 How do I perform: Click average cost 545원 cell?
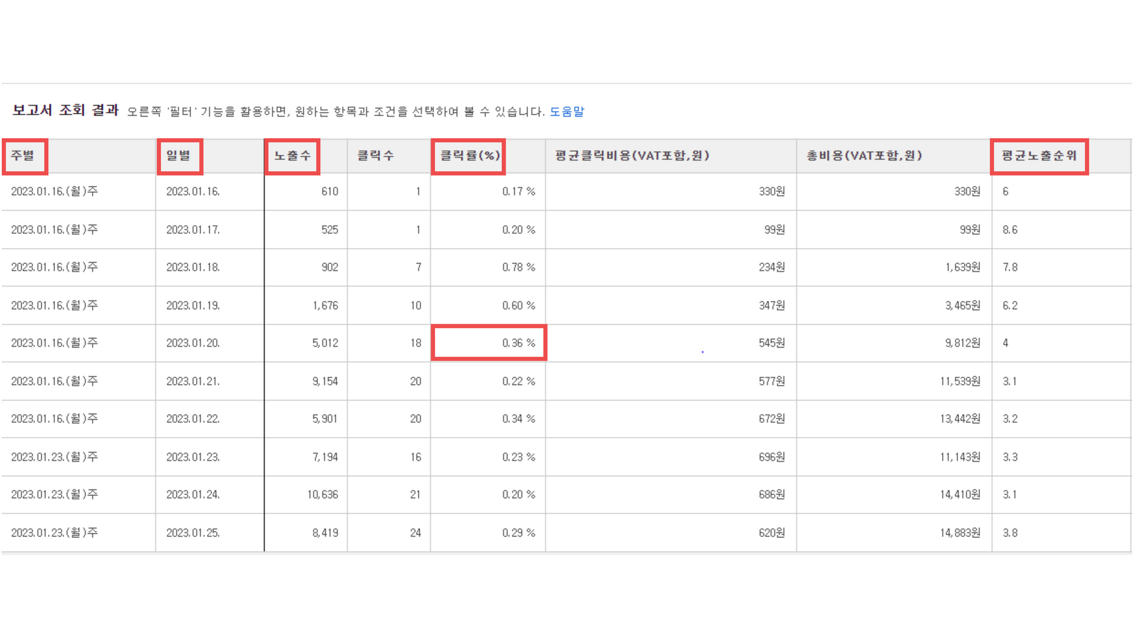click(x=771, y=343)
